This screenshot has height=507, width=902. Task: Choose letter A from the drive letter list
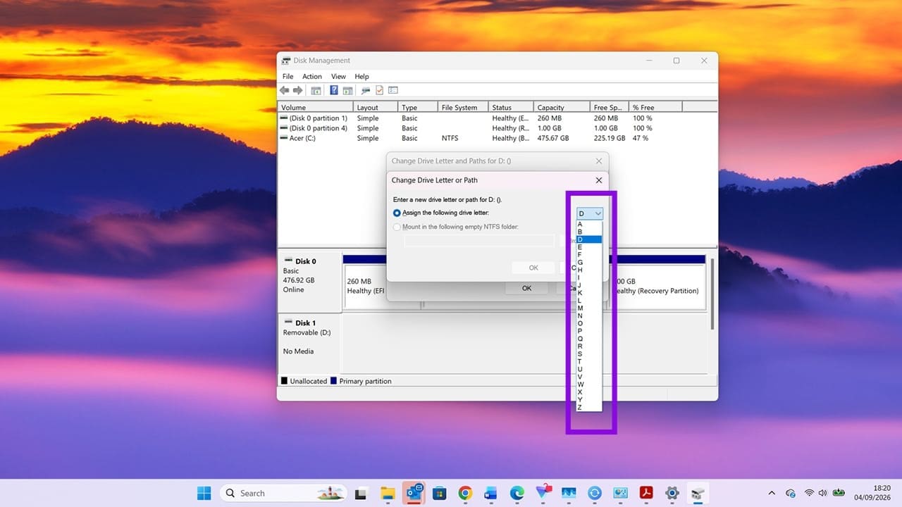[x=589, y=225]
